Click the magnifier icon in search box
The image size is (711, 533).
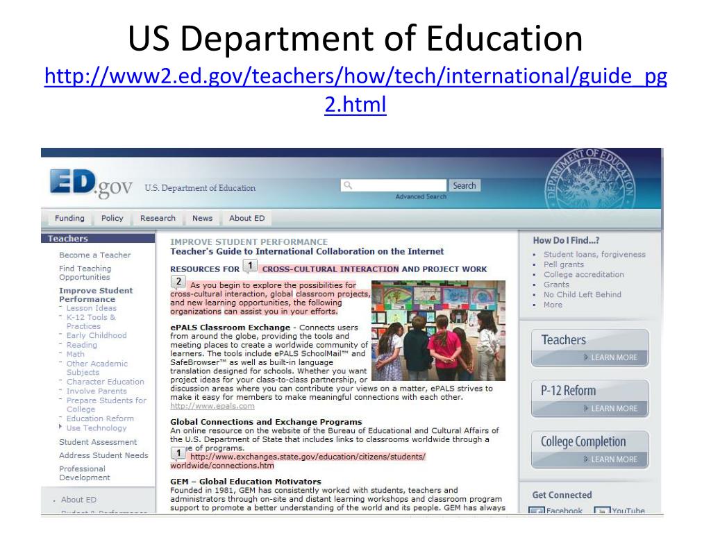(348, 185)
